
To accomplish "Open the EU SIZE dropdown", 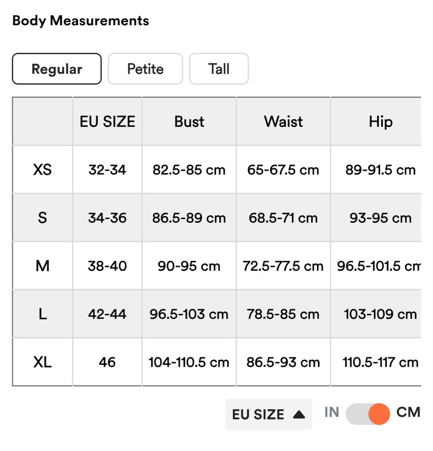I will tap(268, 414).
